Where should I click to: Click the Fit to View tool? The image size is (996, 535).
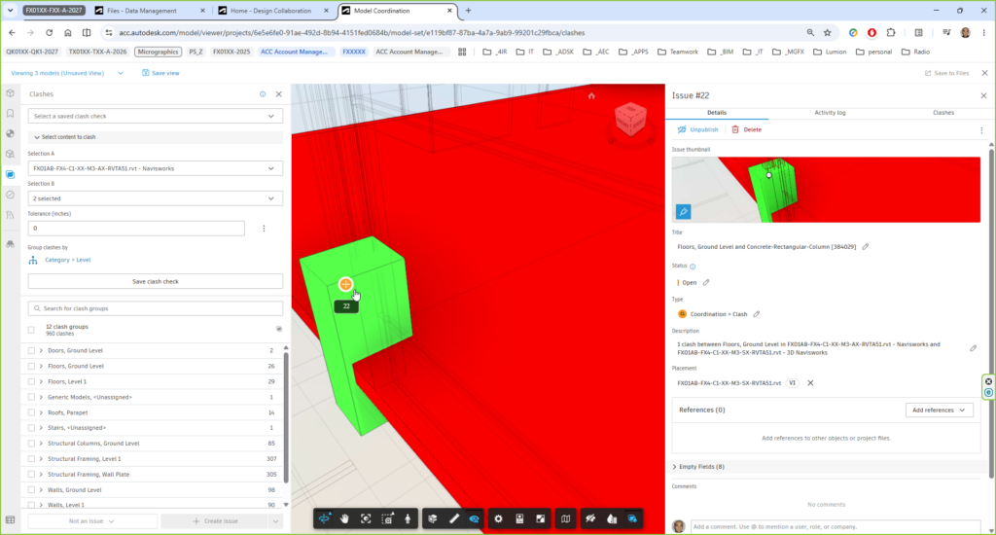[x=366, y=519]
